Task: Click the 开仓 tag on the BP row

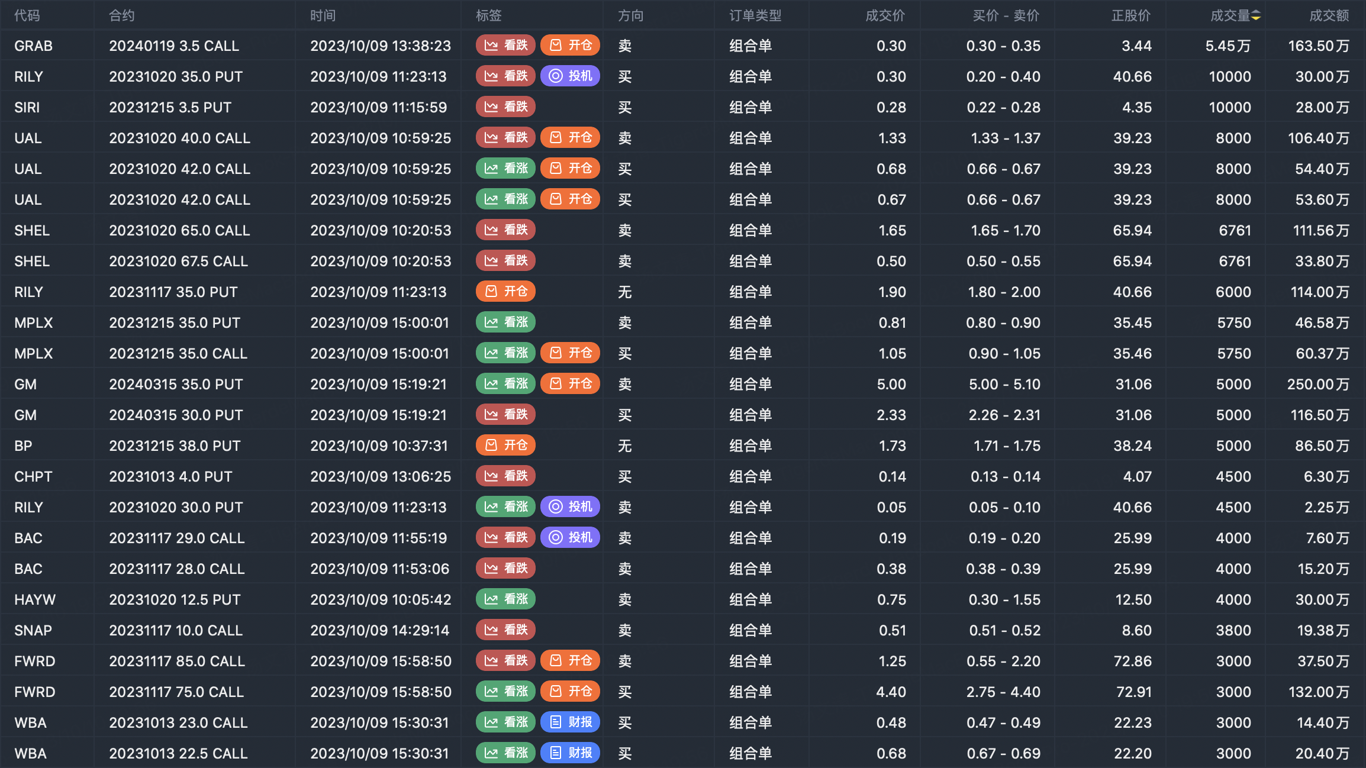Action: tap(505, 446)
